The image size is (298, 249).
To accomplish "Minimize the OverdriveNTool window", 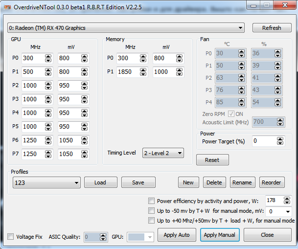I will point(253,5).
